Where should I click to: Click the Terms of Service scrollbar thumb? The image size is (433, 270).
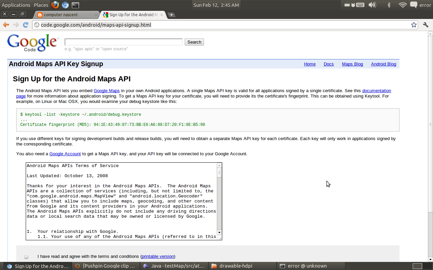click(x=219, y=172)
